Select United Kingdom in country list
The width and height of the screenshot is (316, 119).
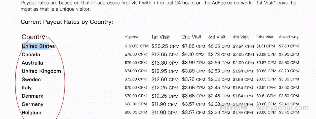point(41,71)
